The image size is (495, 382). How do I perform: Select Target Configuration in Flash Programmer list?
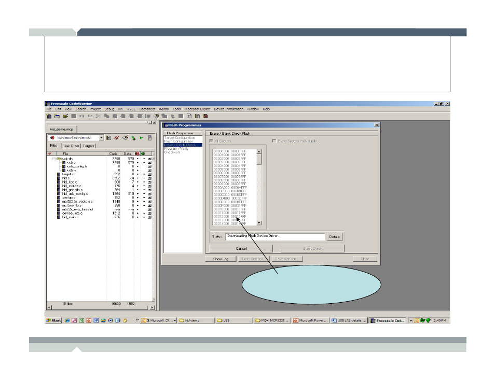coord(180,138)
